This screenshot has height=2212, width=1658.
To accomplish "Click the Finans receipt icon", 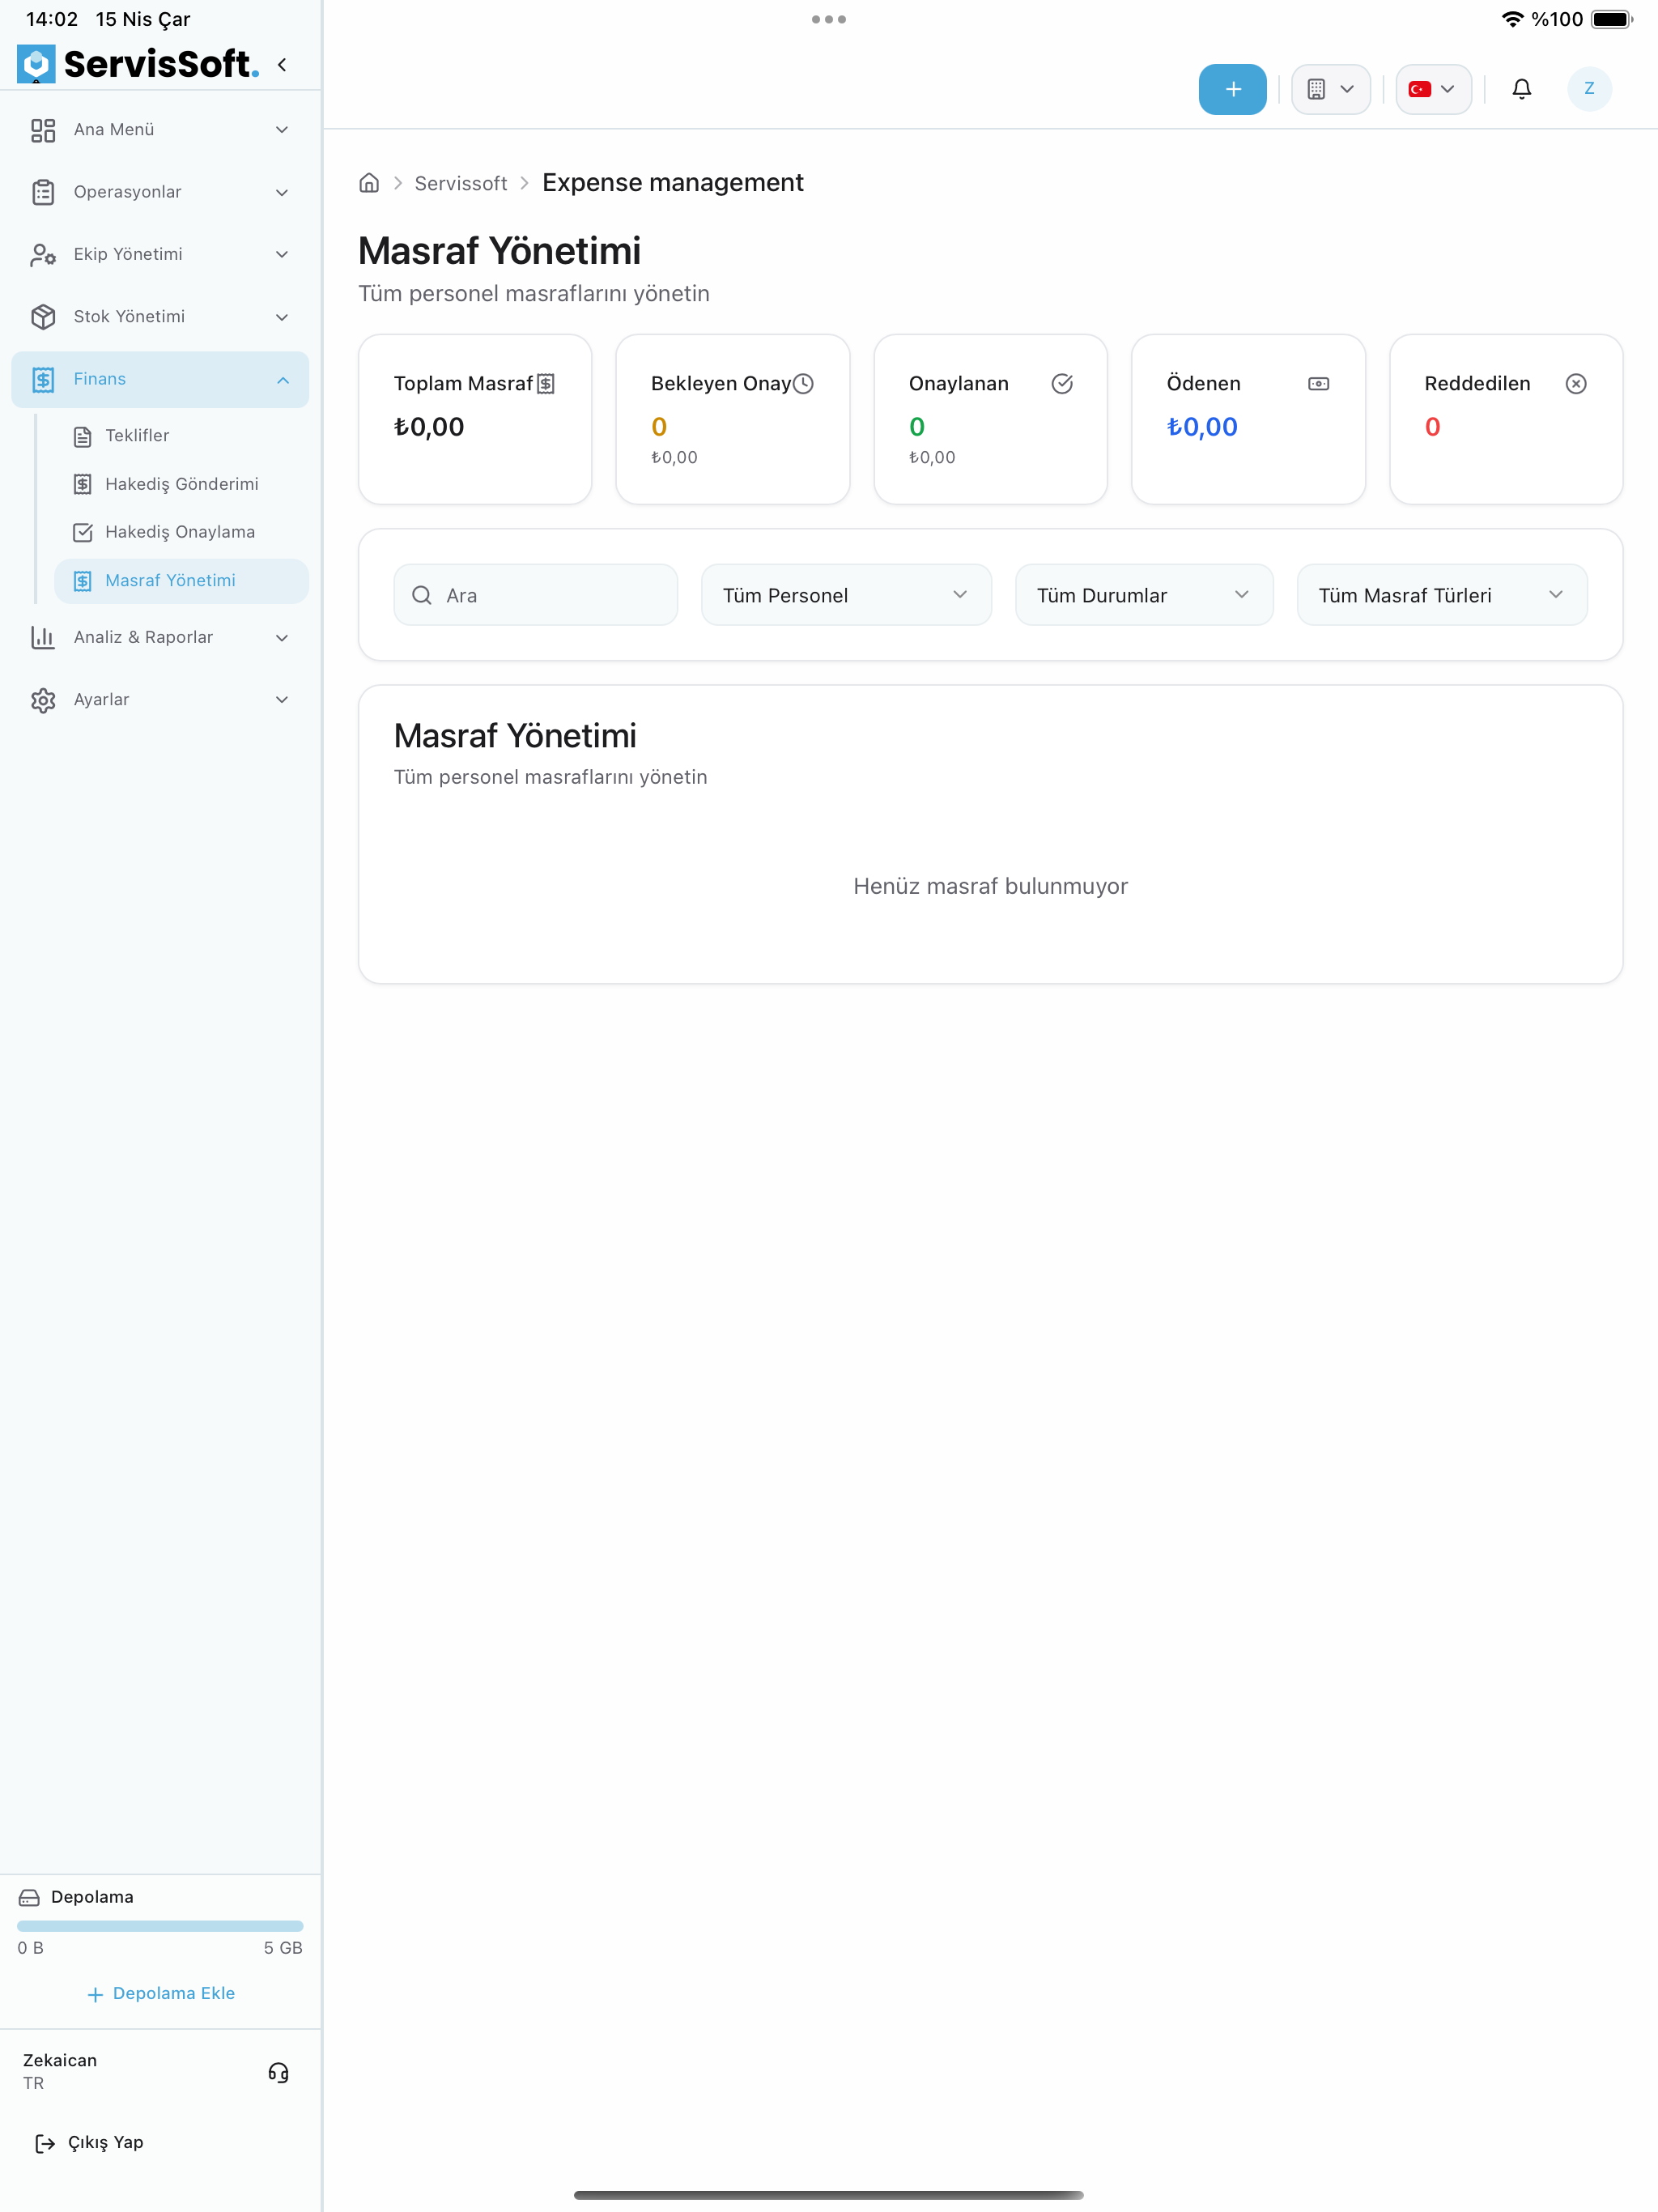I will pyautogui.click(x=43, y=379).
